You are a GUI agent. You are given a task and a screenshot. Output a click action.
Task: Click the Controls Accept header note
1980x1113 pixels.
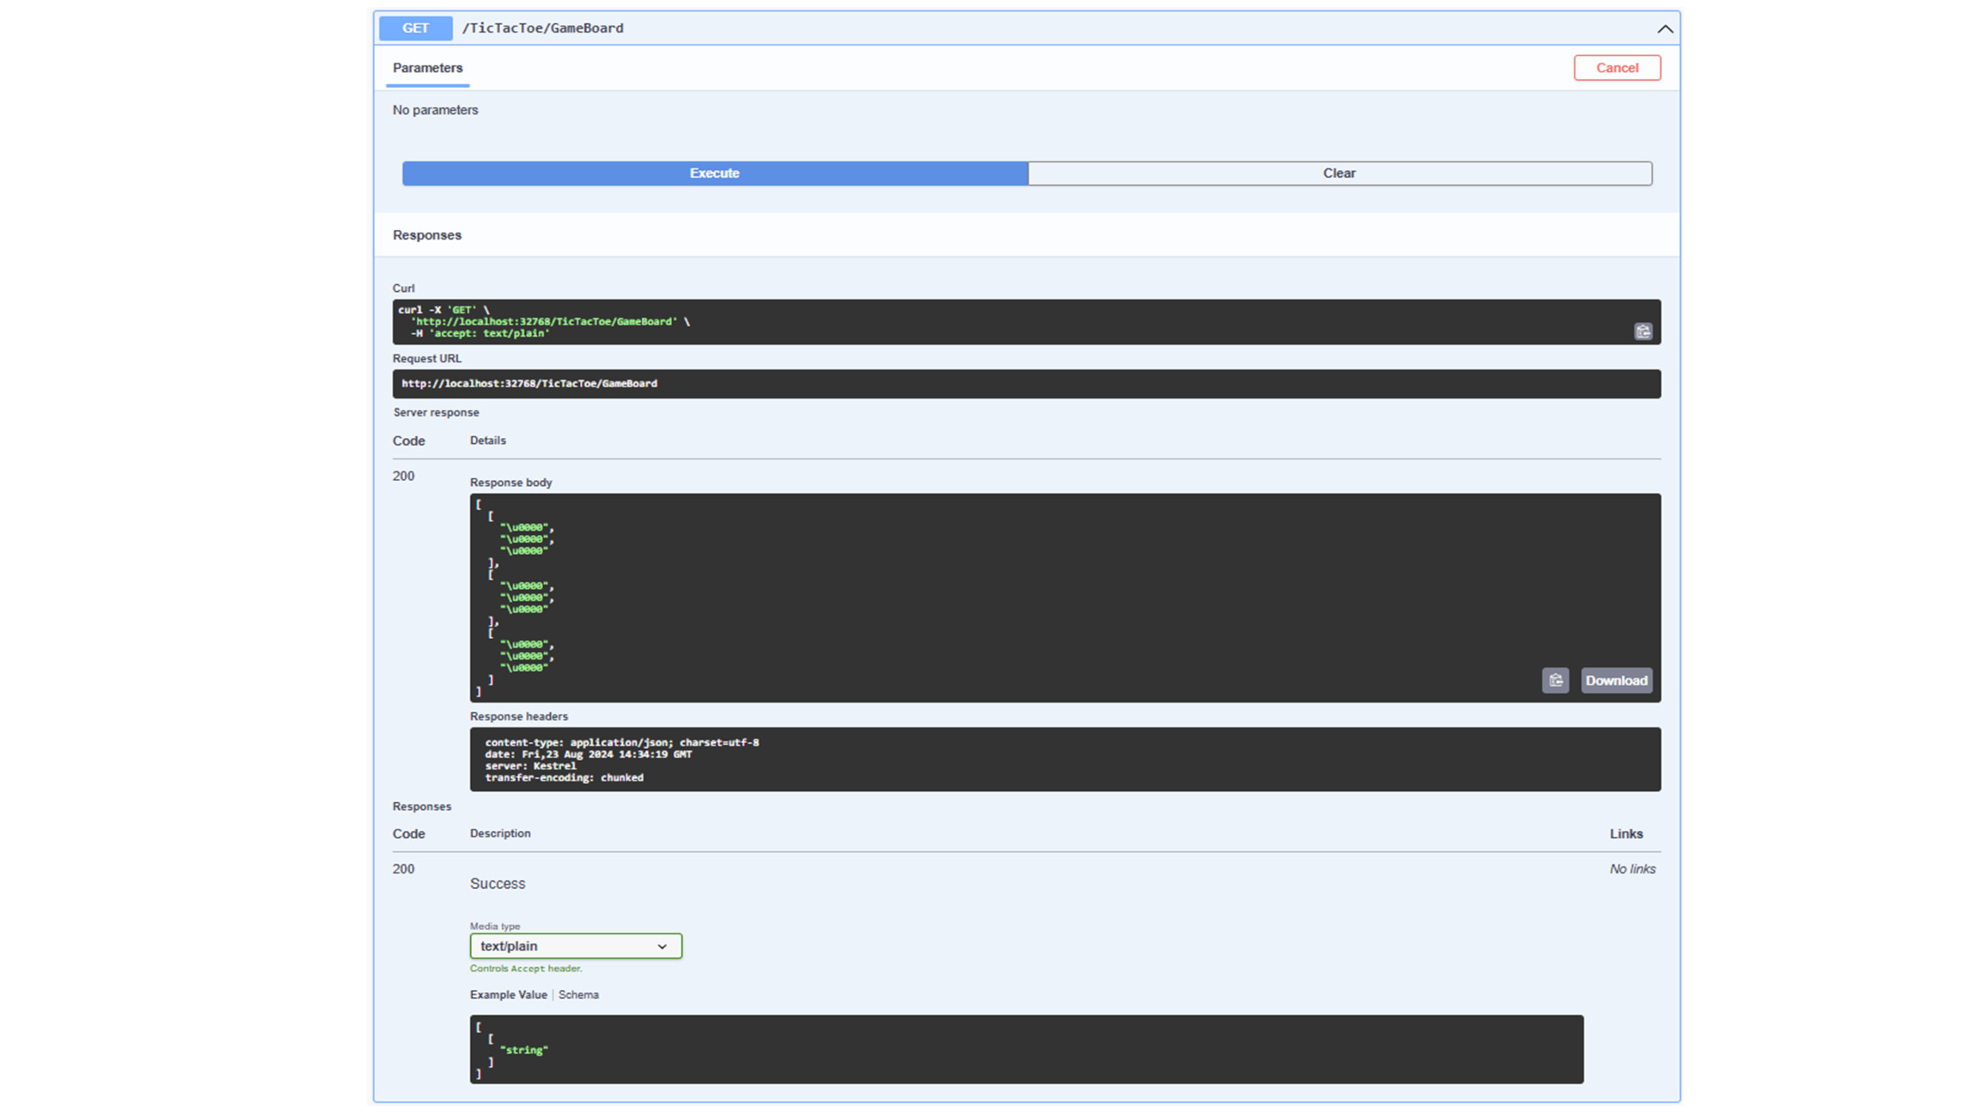click(526, 969)
